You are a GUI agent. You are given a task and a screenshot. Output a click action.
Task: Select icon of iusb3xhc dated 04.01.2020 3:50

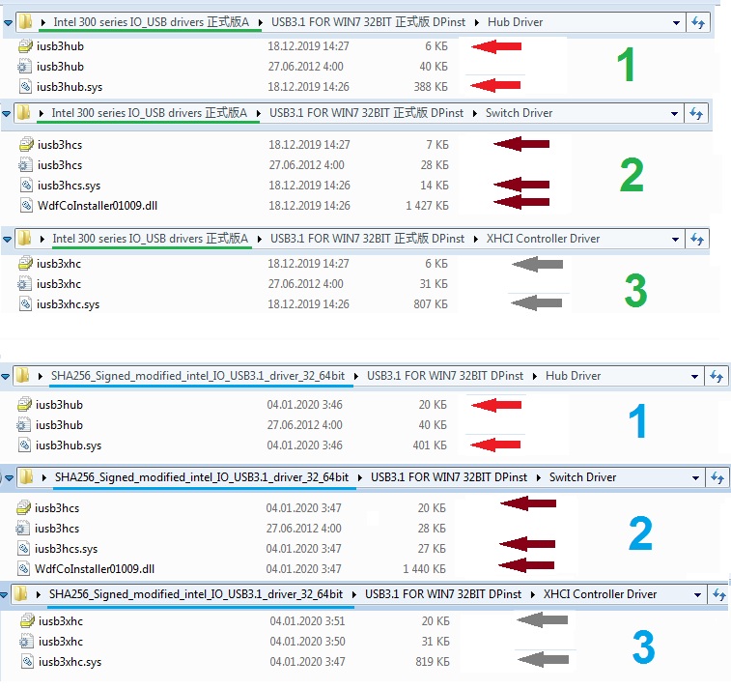[x=26, y=642]
